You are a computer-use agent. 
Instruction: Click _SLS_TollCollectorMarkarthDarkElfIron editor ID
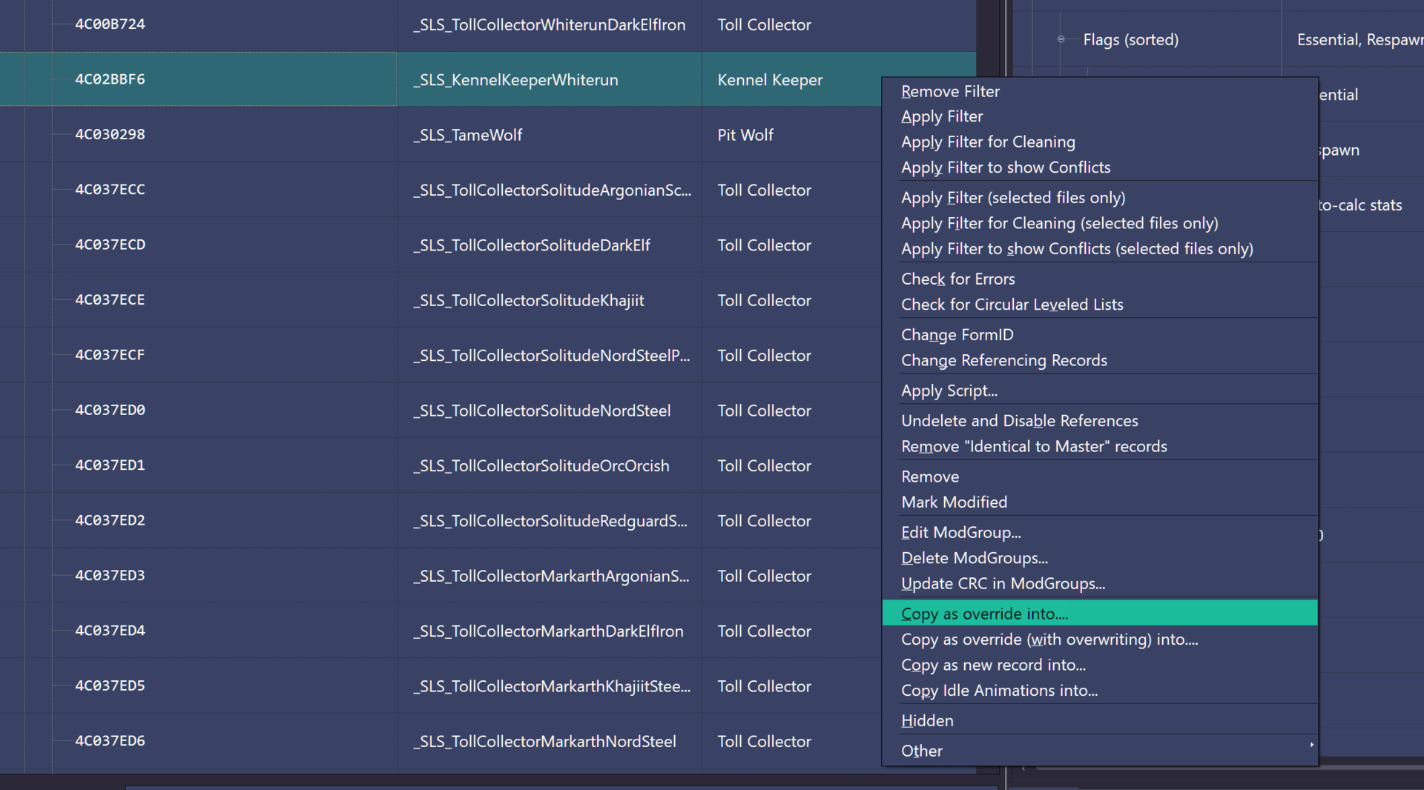click(x=548, y=631)
